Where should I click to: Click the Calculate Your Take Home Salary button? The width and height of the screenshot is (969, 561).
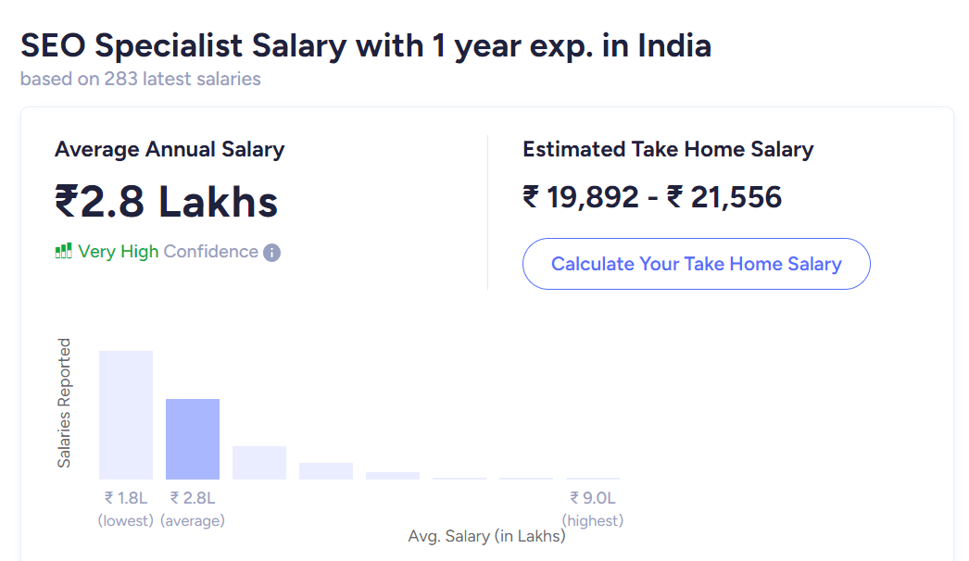click(x=696, y=264)
